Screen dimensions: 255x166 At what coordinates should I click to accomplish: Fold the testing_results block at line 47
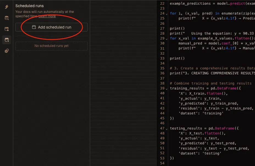167,128
